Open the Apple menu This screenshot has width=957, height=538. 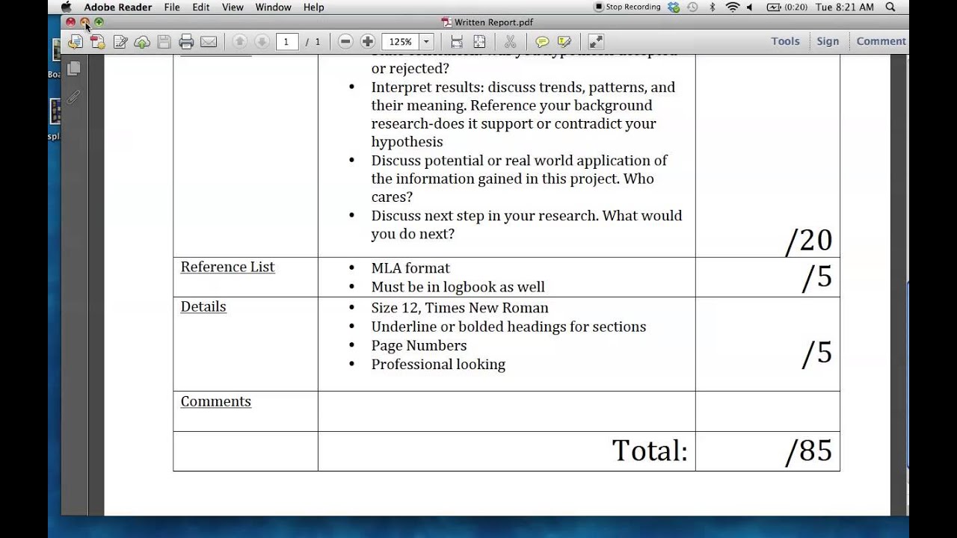(x=66, y=7)
